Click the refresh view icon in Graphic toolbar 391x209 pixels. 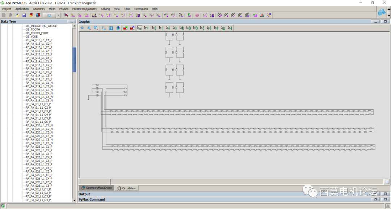point(82,28)
